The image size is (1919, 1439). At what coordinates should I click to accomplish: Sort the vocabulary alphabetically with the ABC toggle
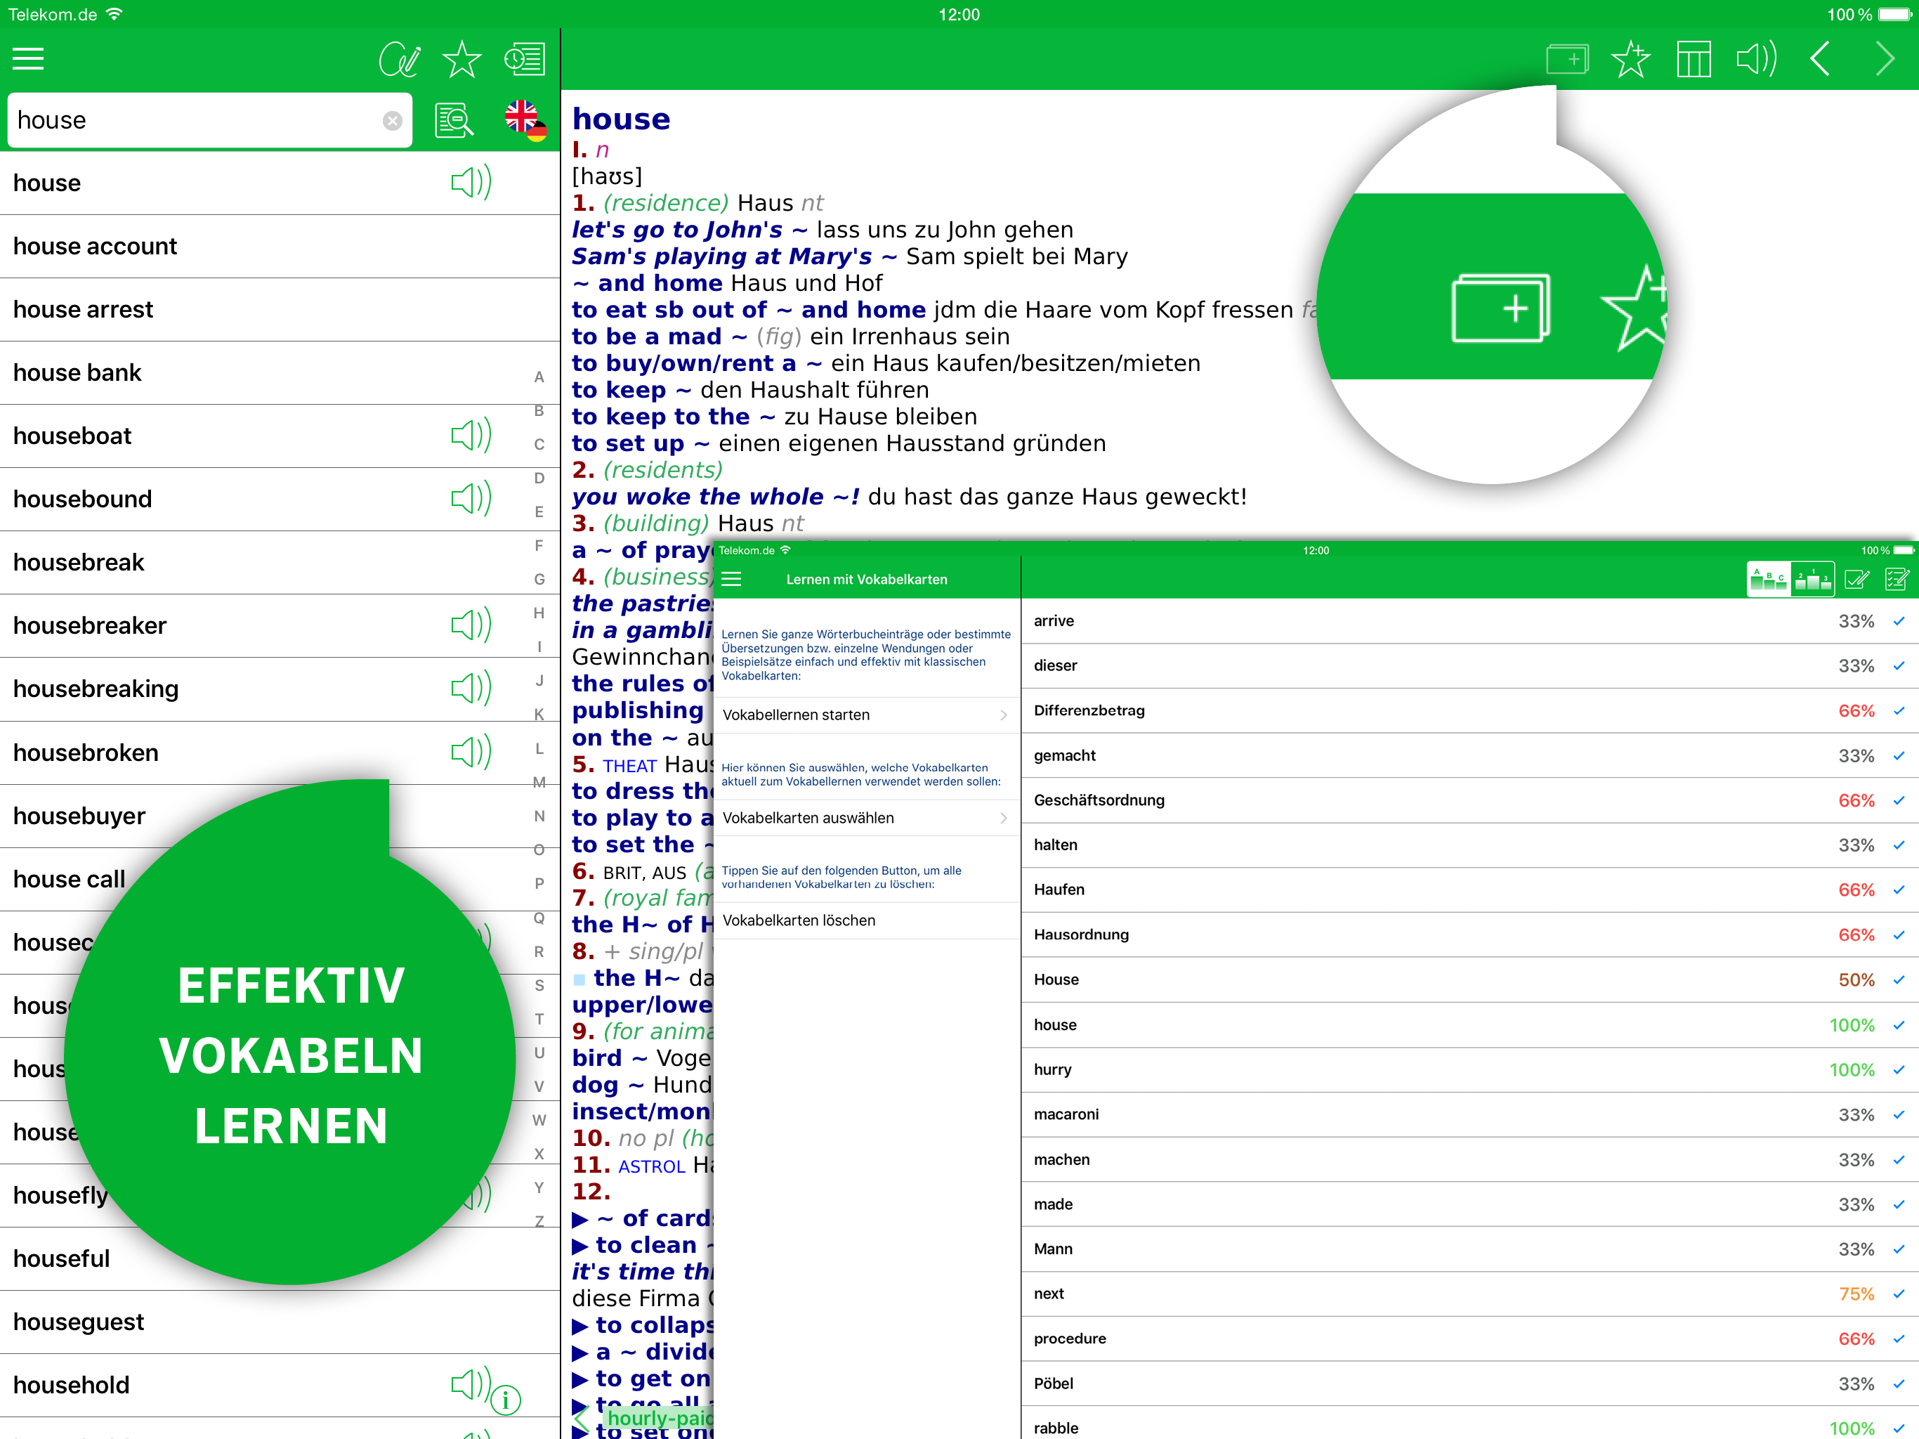coord(1768,579)
